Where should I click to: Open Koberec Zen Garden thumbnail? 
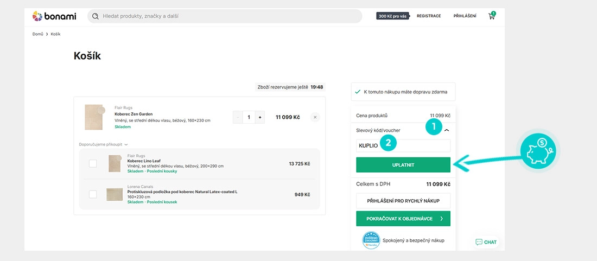point(94,117)
